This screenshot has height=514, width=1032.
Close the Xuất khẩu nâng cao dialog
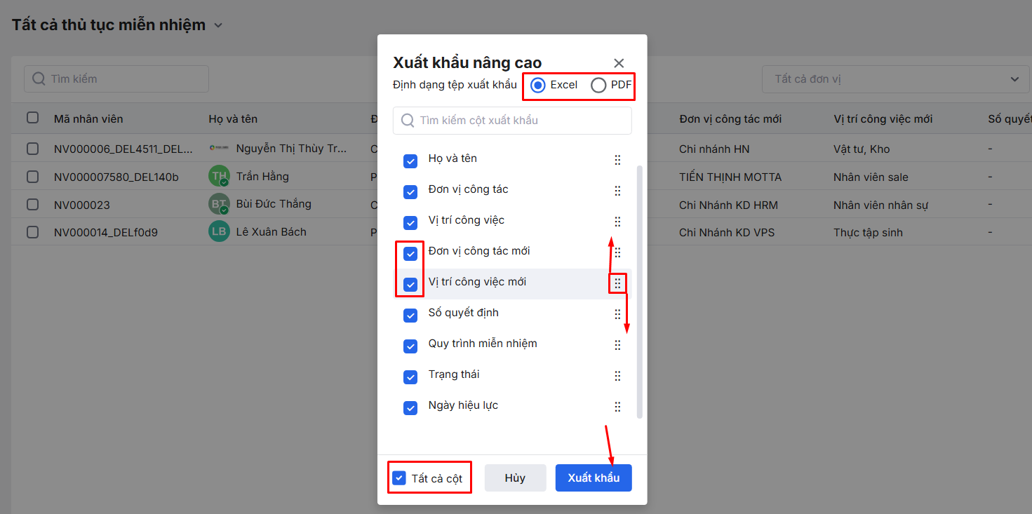(x=618, y=63)
